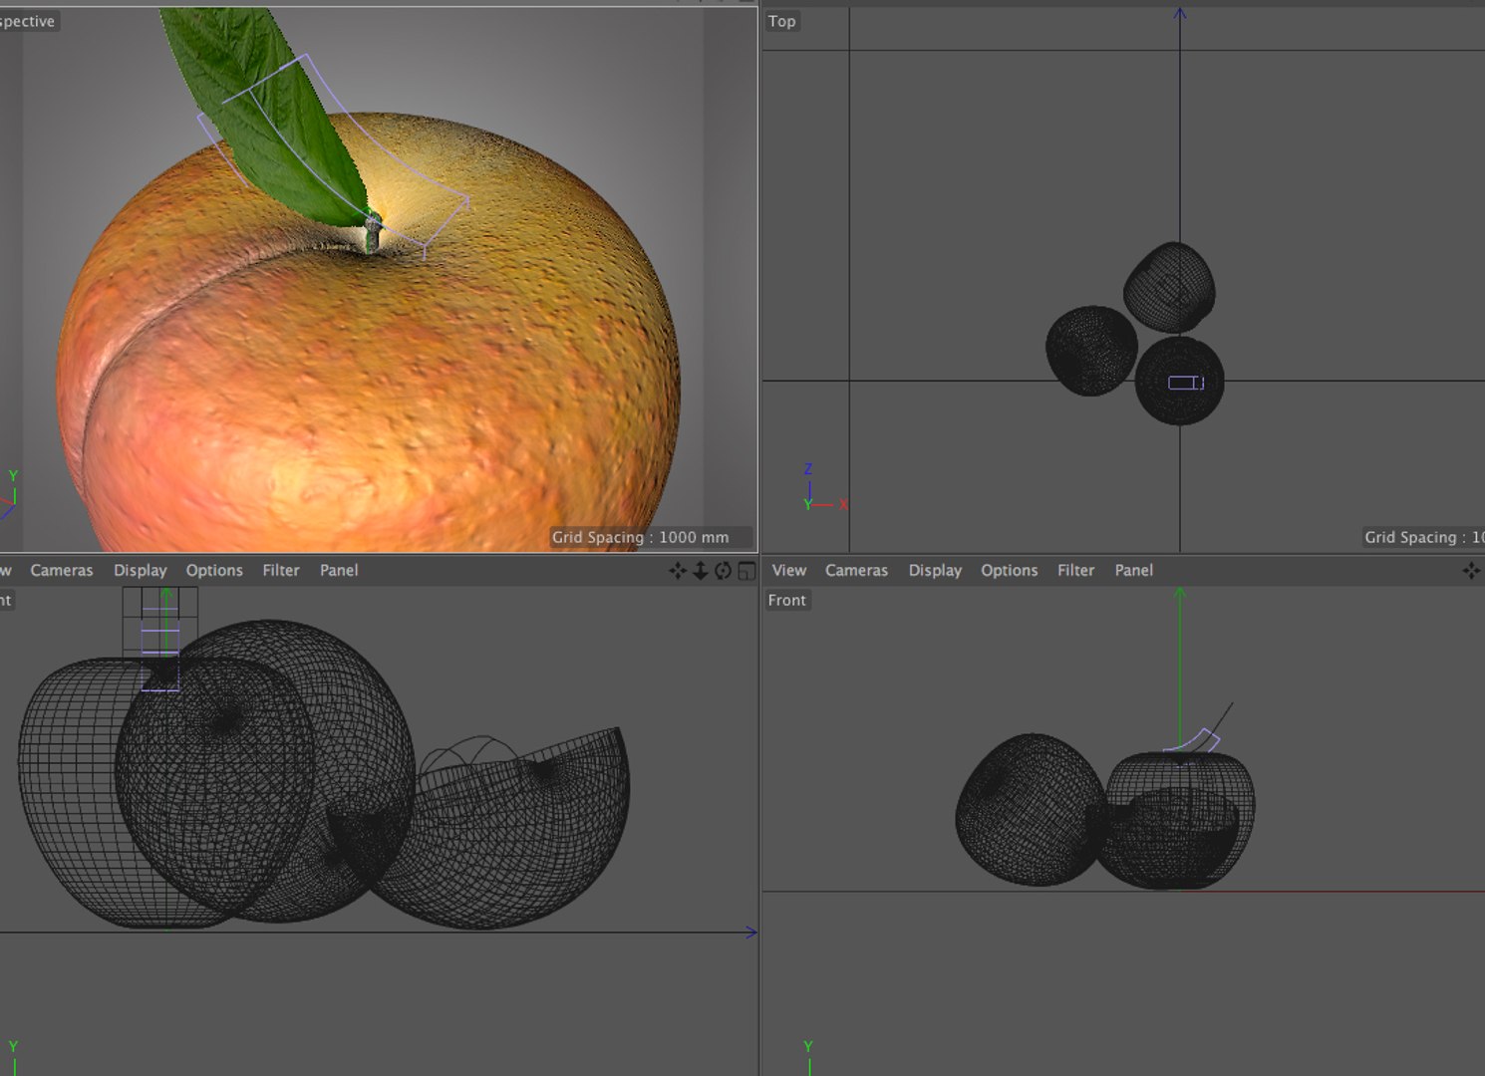Click the dolly zoom arrows viewport icon
This screenshot has height=1076, width=1485.
[x=701, y=571]
